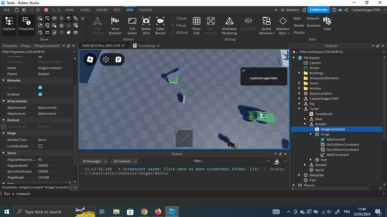Screen dimensions: 387x217
Task: Open the Physics stats
Action: 299,33
